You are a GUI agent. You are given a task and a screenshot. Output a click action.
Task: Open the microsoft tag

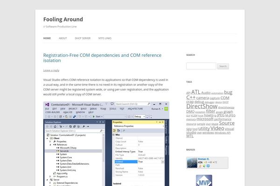tap(205, 119)
